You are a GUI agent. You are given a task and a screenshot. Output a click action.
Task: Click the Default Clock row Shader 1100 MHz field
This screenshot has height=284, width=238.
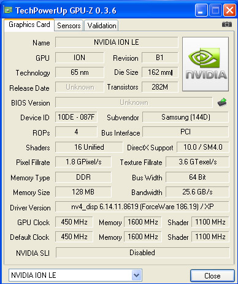pyautogui.click(x=210, y=237)
